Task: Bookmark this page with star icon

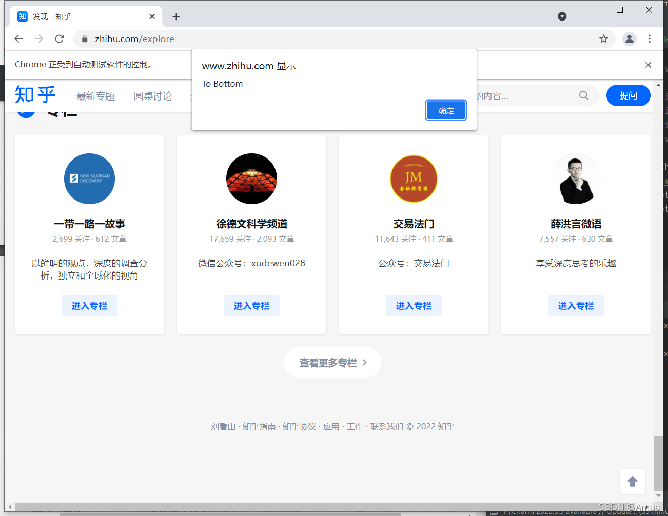Action: [x=603, y=39]
